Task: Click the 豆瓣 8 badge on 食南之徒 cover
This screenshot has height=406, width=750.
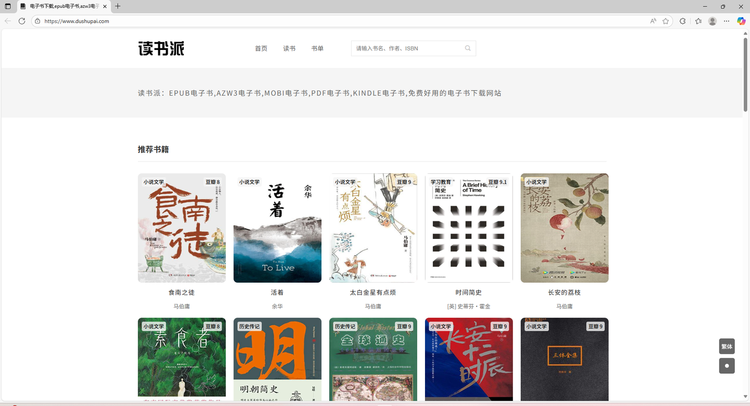Action: 213,182
